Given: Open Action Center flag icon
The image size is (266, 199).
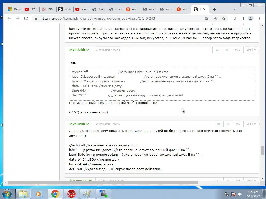Looking at the screenshot, I should point(234,194).
